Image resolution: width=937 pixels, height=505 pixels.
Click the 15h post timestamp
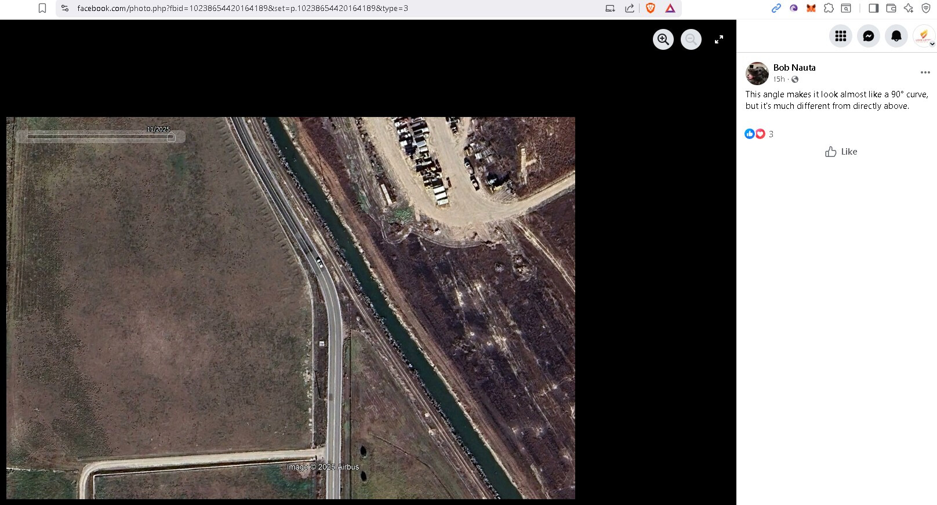(779, 79)
